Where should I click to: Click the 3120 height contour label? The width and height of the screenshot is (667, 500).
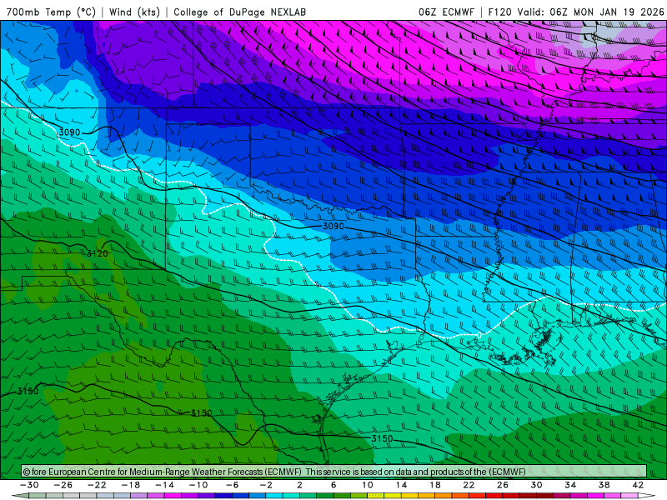pos(98,253)
